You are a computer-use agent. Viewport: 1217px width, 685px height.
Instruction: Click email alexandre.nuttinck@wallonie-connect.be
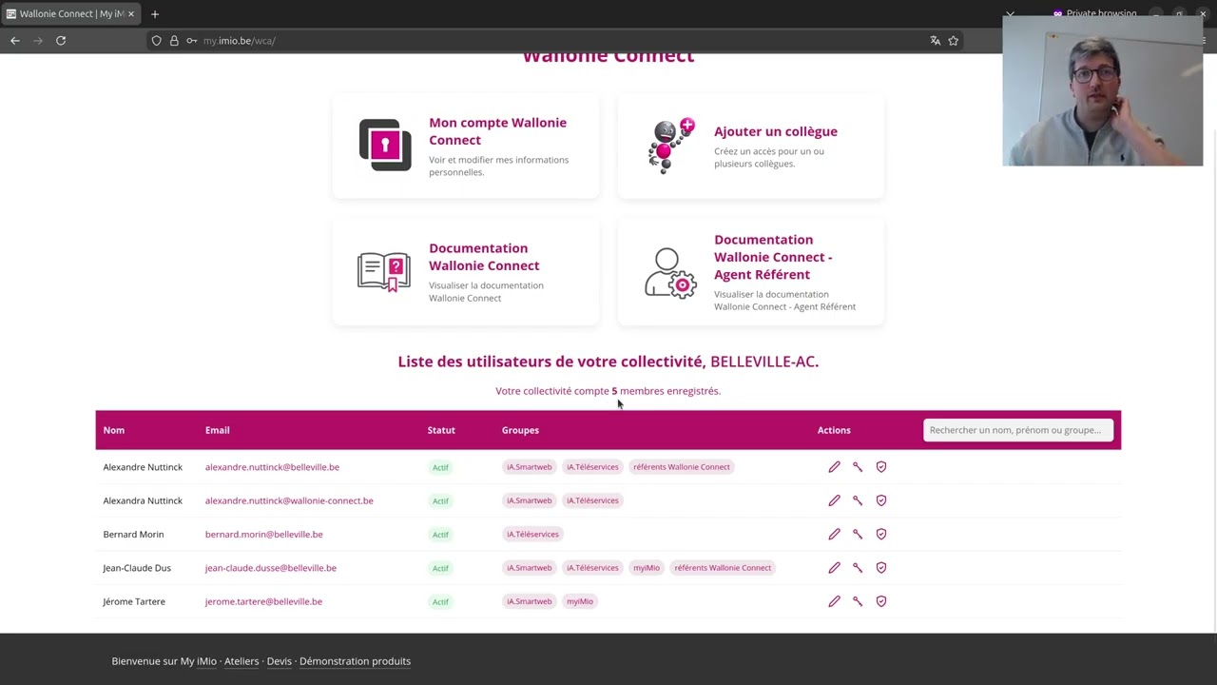point(289,500)
